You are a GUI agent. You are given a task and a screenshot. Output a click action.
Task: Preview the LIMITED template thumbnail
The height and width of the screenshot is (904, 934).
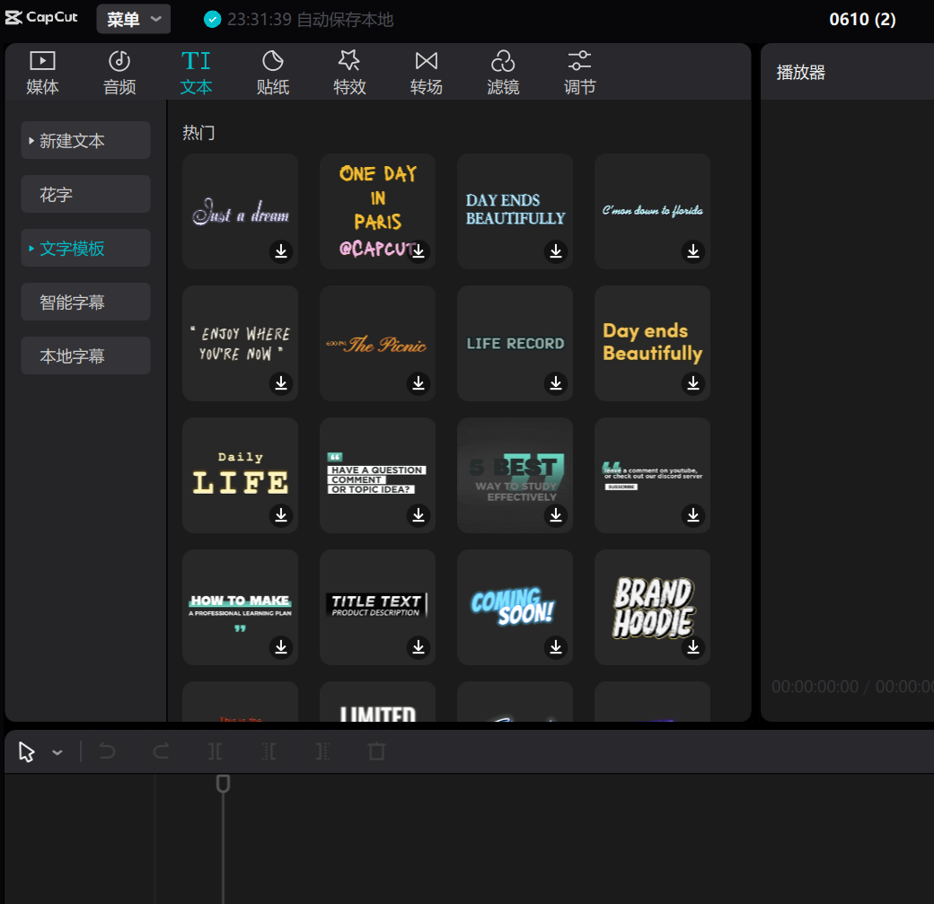pyautogui.click(x=378, y=702)
